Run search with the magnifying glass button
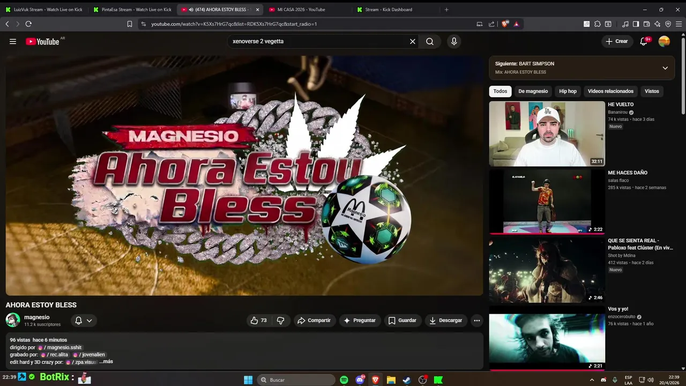 coord(430,41)
